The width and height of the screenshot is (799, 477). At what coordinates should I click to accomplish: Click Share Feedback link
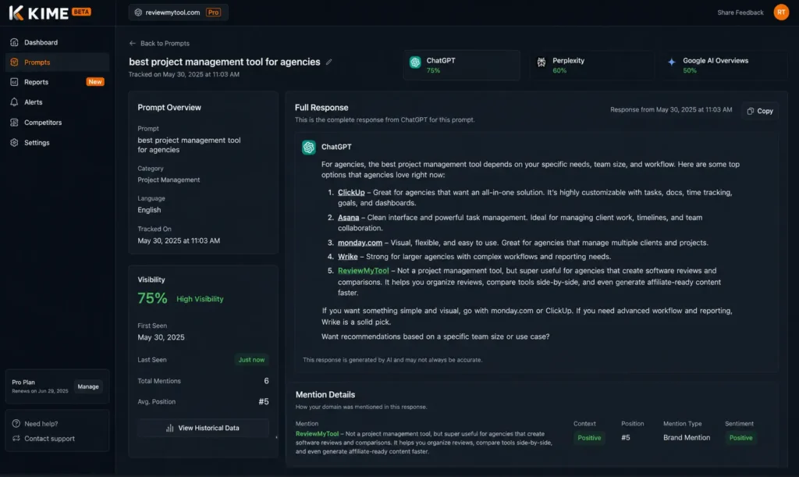(x=740, y=12)
